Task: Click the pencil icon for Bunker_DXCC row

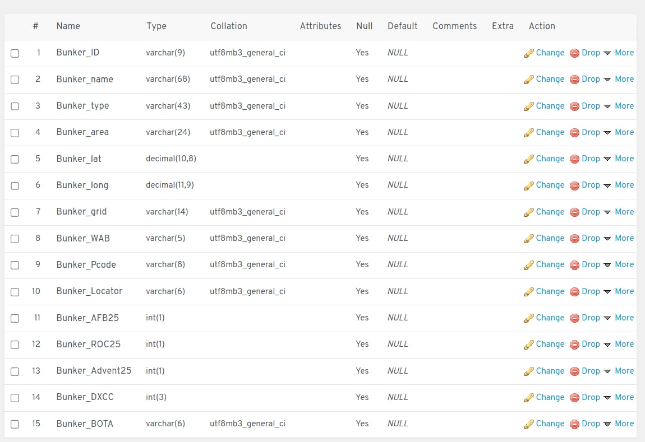Action: [528, 398]
